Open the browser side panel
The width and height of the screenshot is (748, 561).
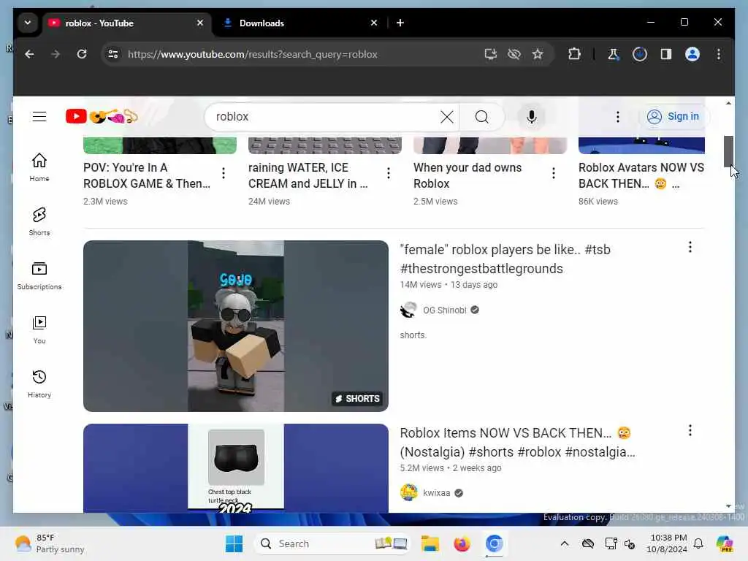click(666, 54)
